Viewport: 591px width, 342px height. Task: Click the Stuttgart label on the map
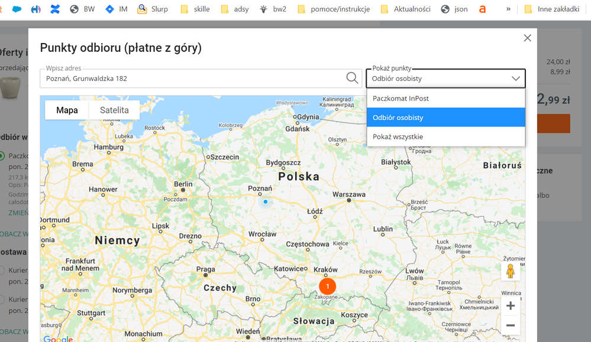pyautogui.click(x=91, y=312)
